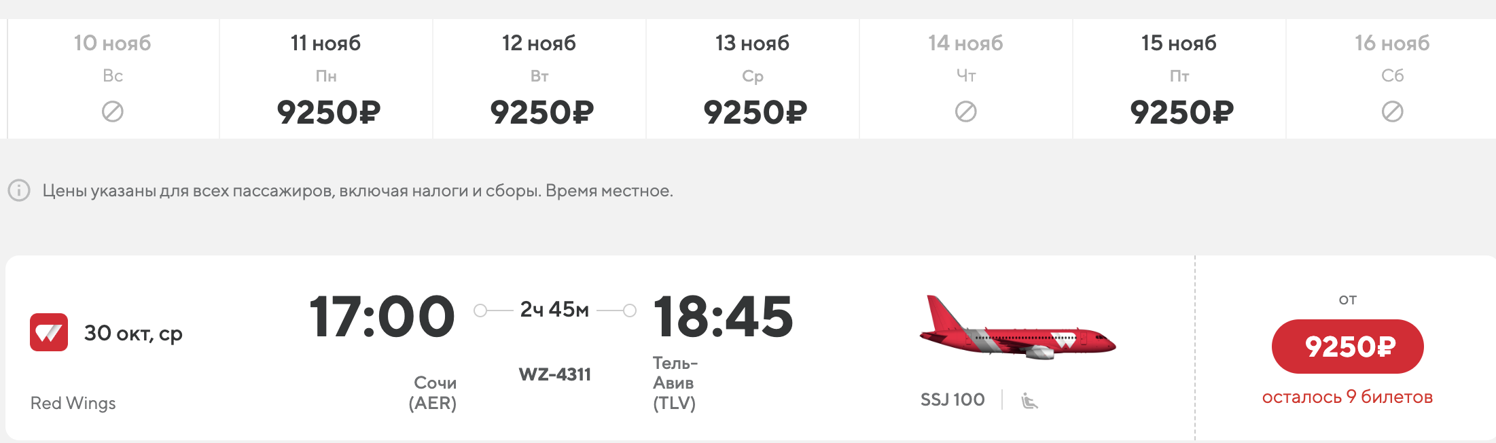Click the unavailable icon under 16 нояб
The width and height of the screenshot is (1496, 443).
coord(1393,111)
